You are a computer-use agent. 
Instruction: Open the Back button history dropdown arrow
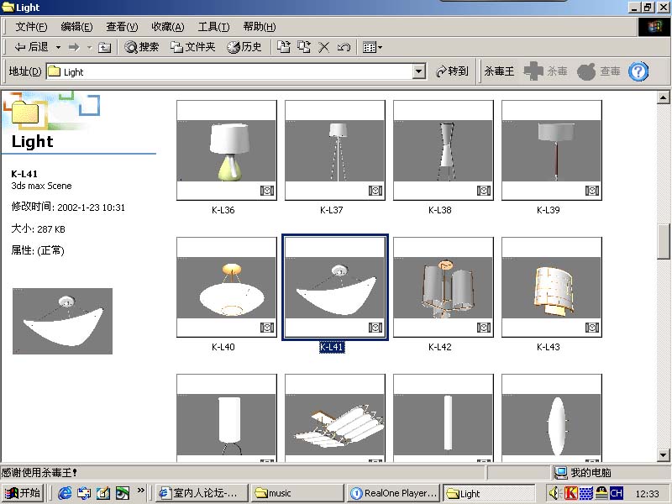58,48
